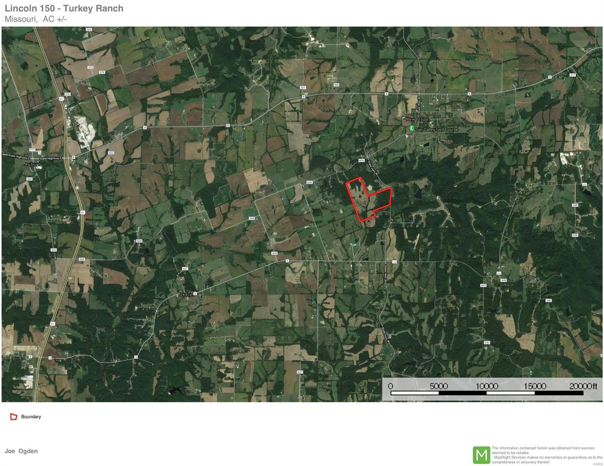The width and height of the screenshot is (604, 466).
Task: Click the route 608 road marker
Action: pos(275,253)
